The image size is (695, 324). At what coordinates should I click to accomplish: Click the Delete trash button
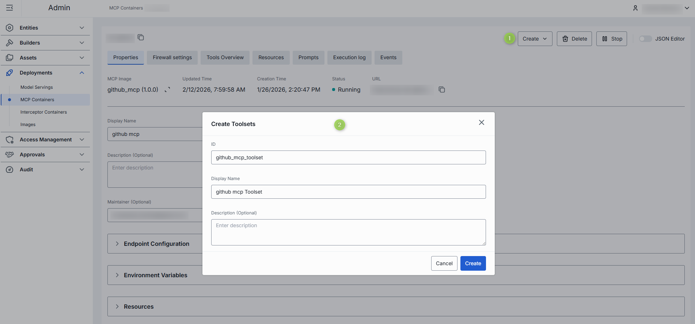click(574, 39)
